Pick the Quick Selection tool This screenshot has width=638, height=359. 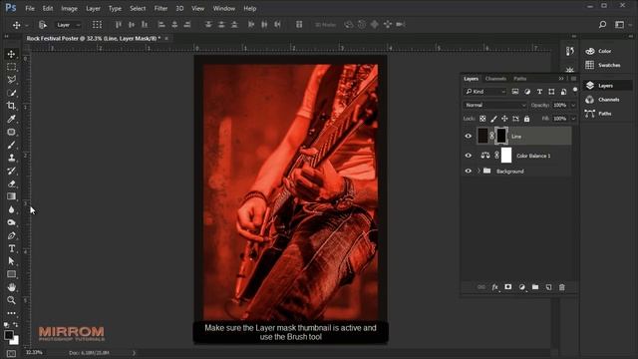click(x=11, y=93)
